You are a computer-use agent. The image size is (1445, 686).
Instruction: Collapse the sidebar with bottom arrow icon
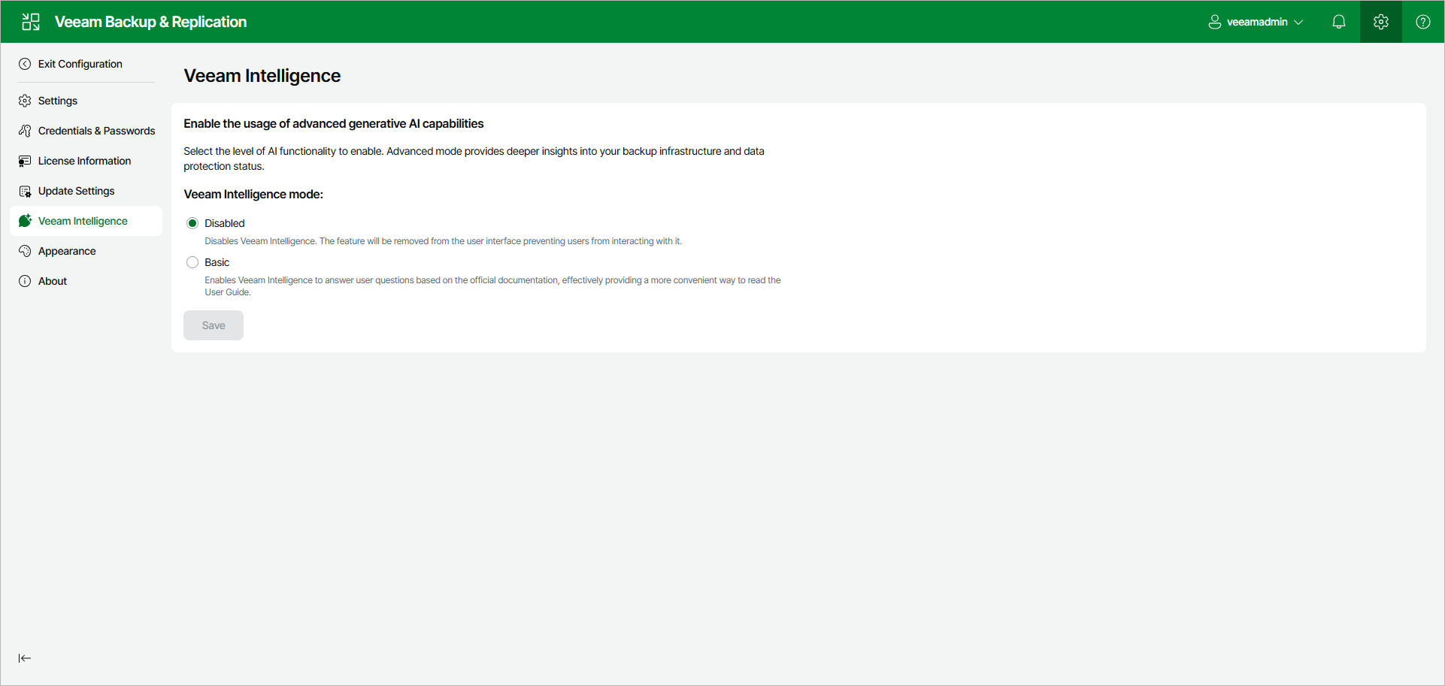click(x=25, y=658)
